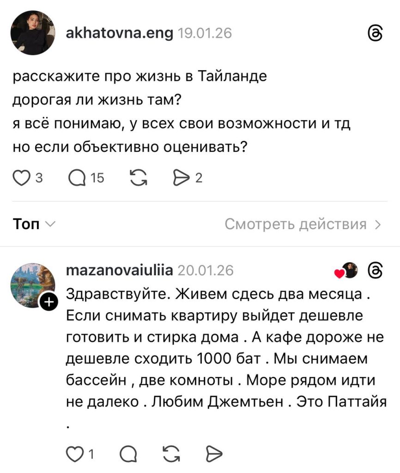Click the 20.01.26 reply date
400x473 pixels.
tap(206, 270)
